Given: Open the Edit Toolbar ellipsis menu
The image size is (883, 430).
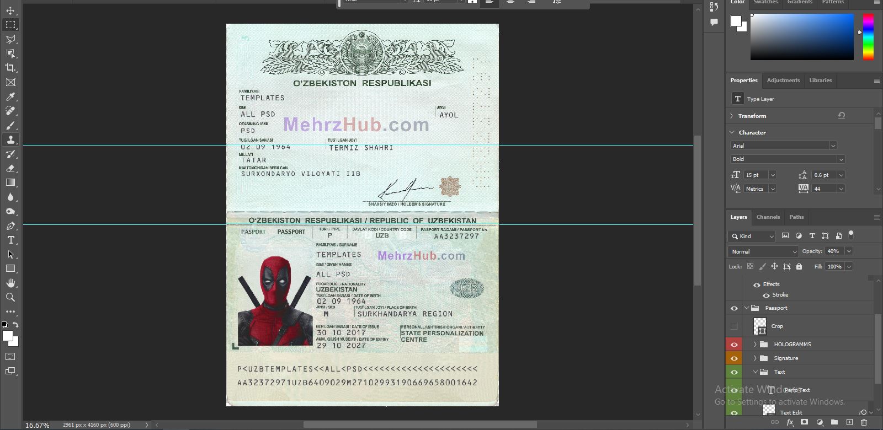Looking at the screenshot, I should pyautogui.click(x=10, y=311).
